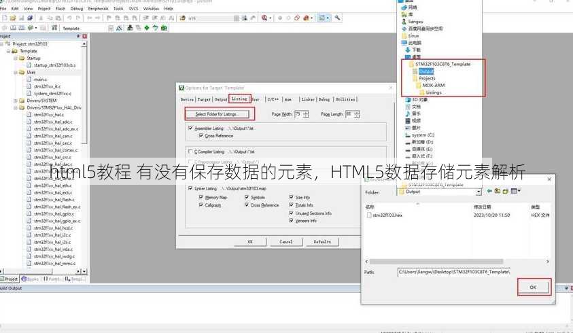573x333 pixels.
Task: Open View Menu icon in Browse dialog
Action: pyautogui.click(x=515, y=191)
